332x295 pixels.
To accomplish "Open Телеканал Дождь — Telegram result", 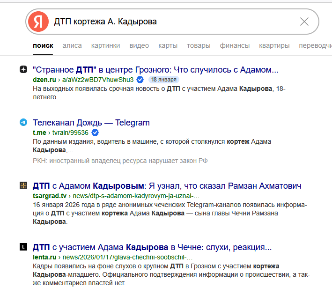I will tap(91, 123).
